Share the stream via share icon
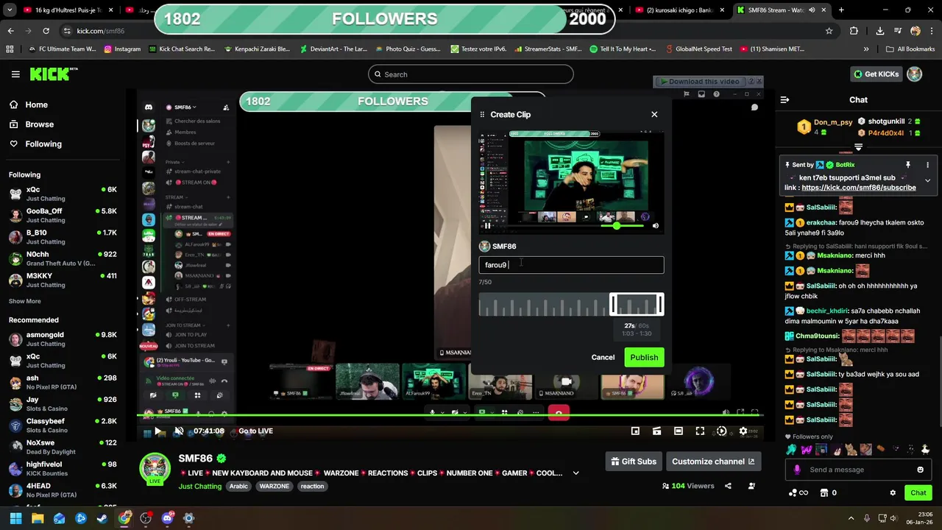The image size is (942, 530). [x=728, y=486]
